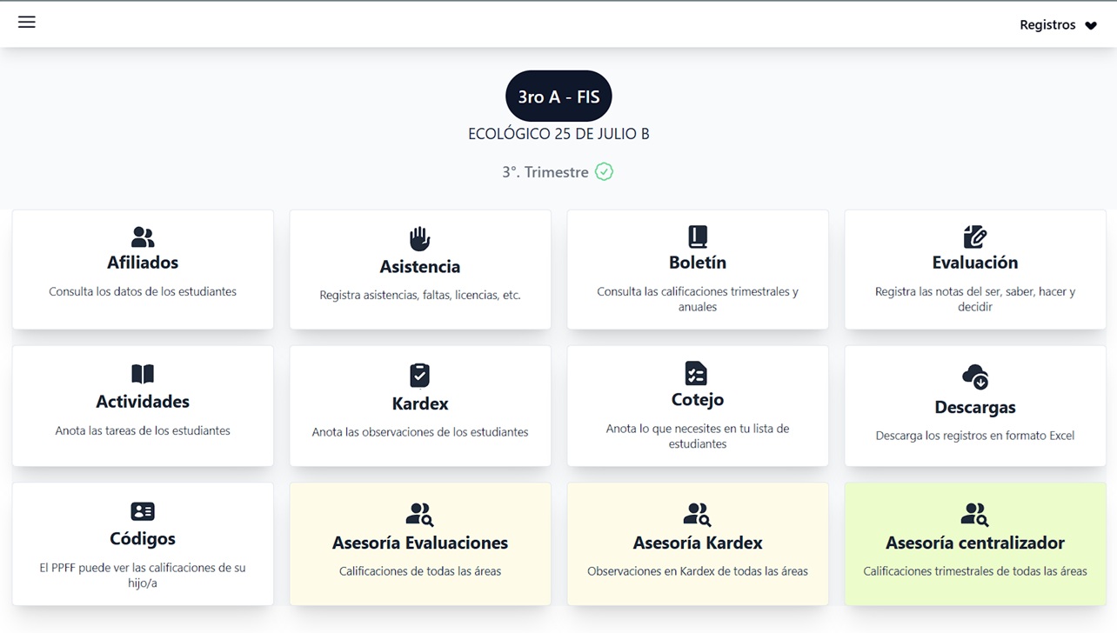Click the Asesoría Evaluaciones person-search icon

click(419, 513)
